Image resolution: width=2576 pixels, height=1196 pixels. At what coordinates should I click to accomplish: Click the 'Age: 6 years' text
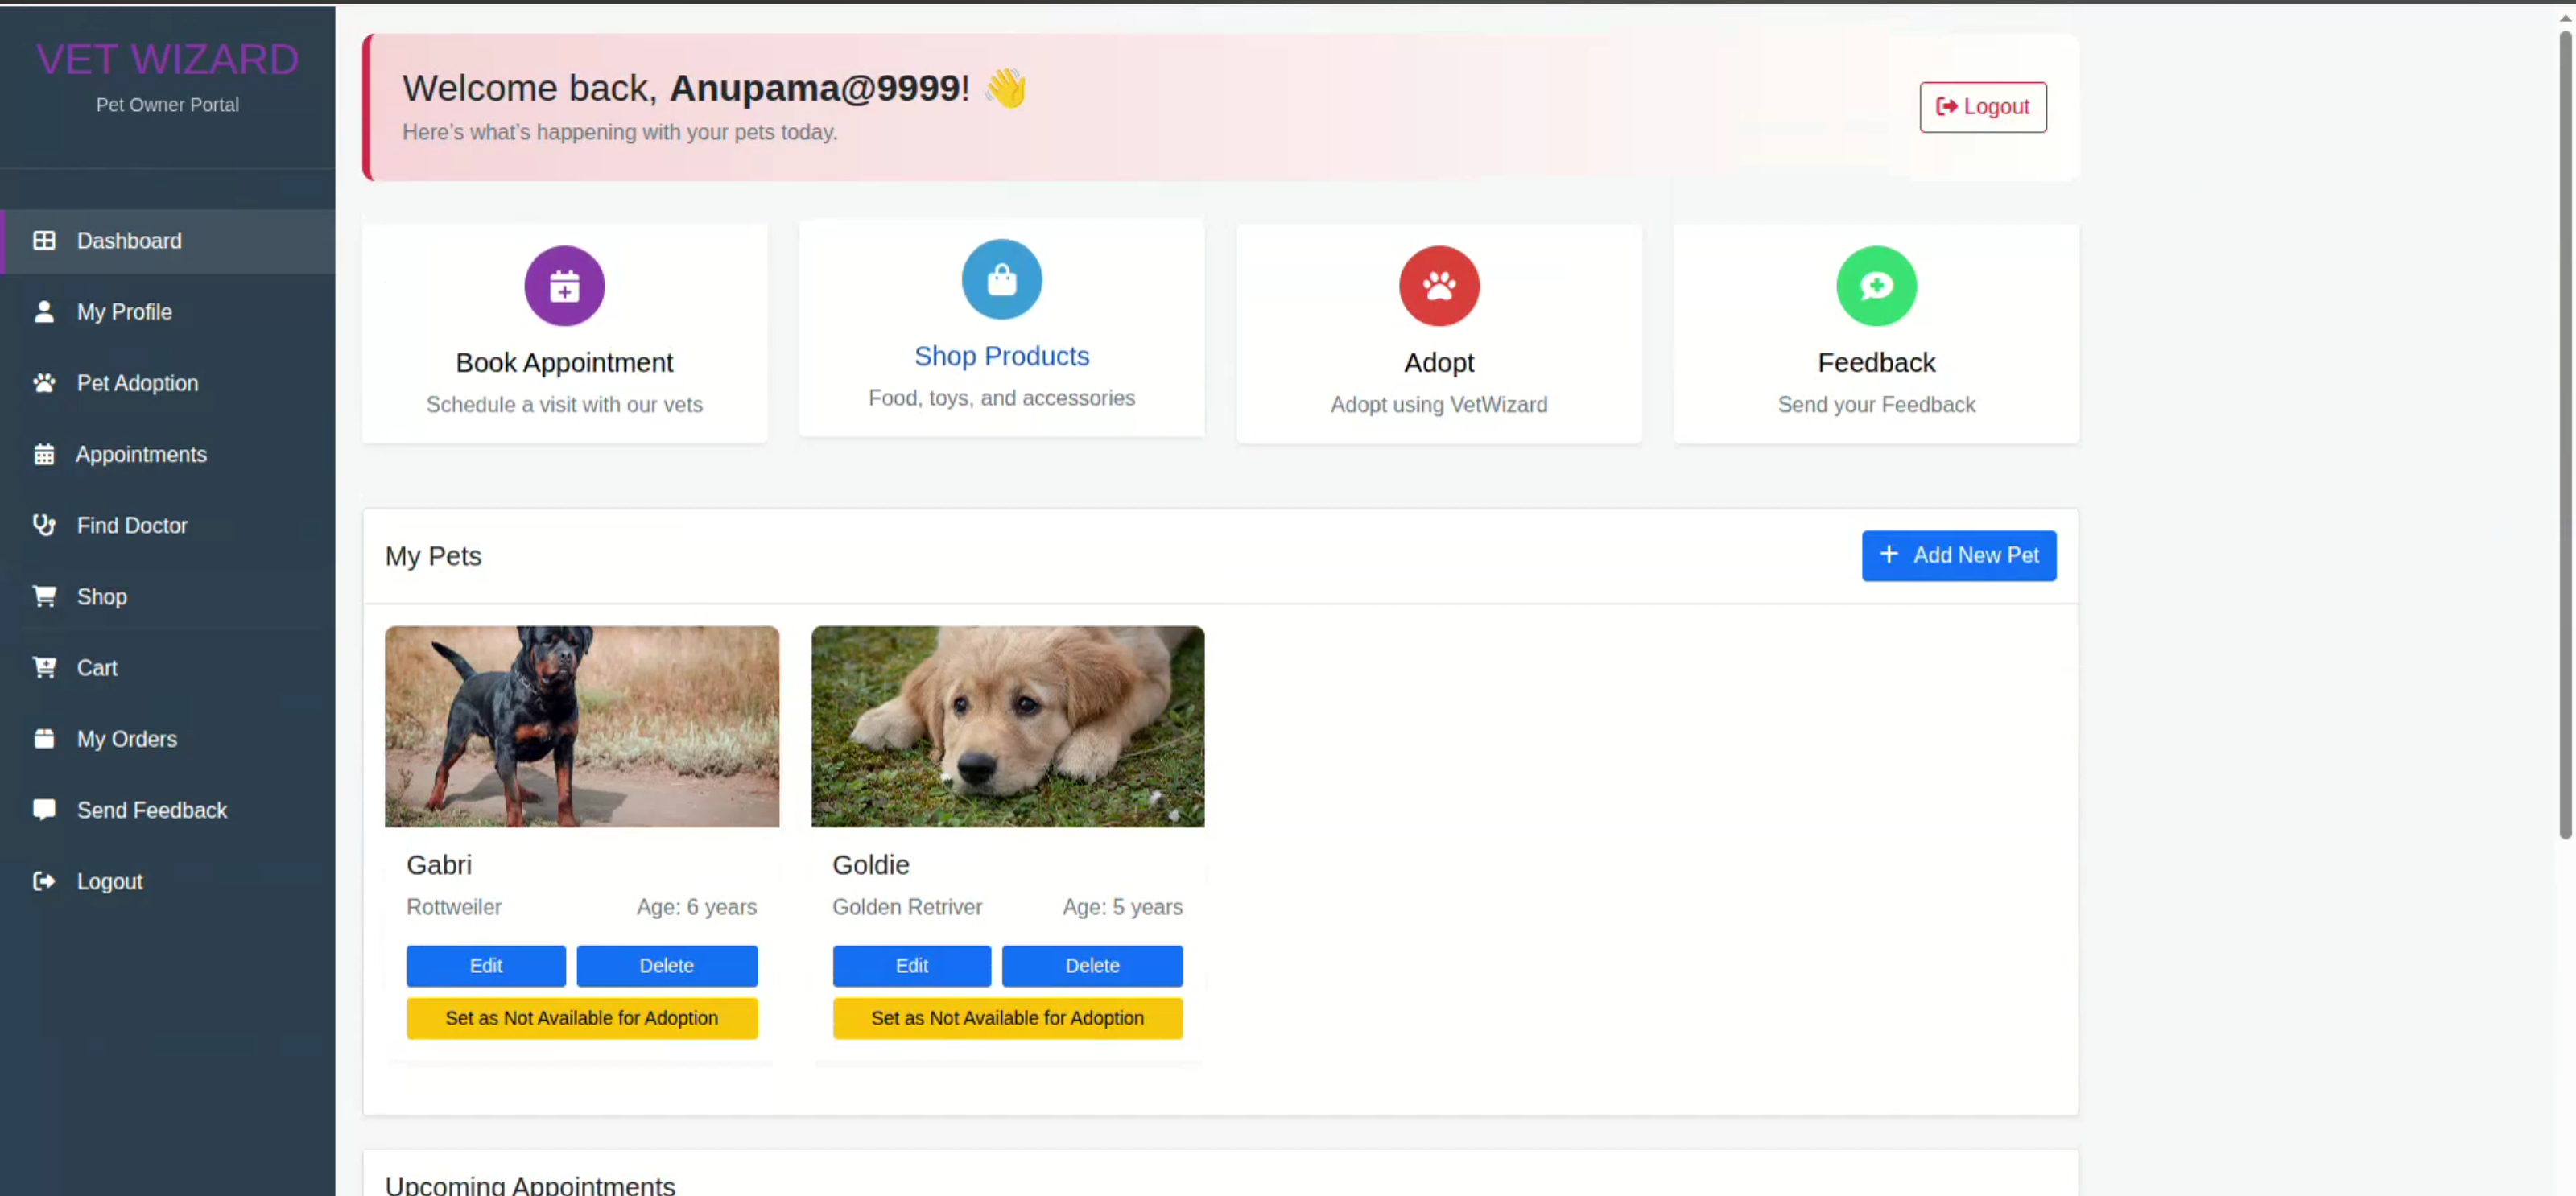(x=696, y=906)
